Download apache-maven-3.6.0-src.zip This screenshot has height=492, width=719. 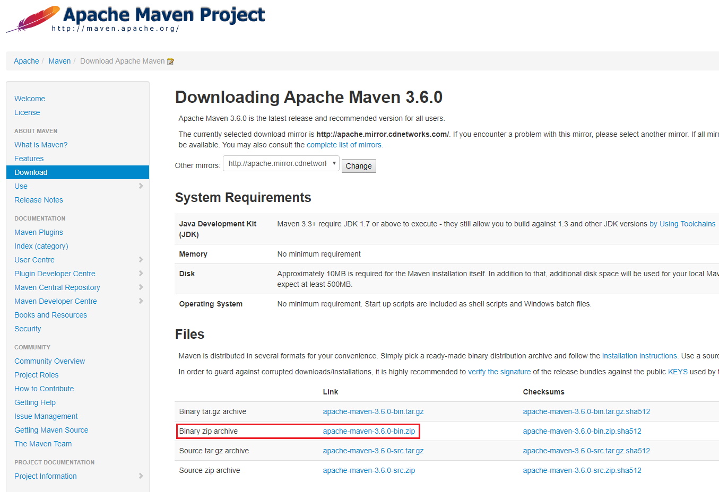coord(369,470)
